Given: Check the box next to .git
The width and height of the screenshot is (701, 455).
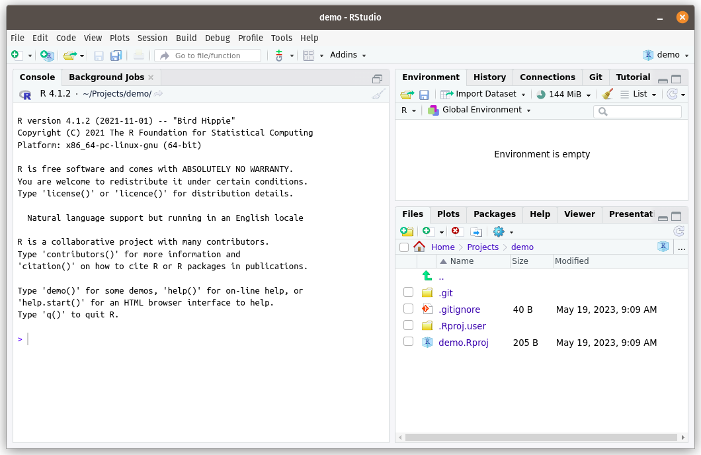Looking at the screenshot, I should tap(408, 292).
